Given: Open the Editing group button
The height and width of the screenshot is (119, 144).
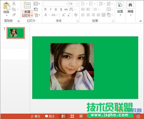Looking at the screenshot, I should point(130,9).
